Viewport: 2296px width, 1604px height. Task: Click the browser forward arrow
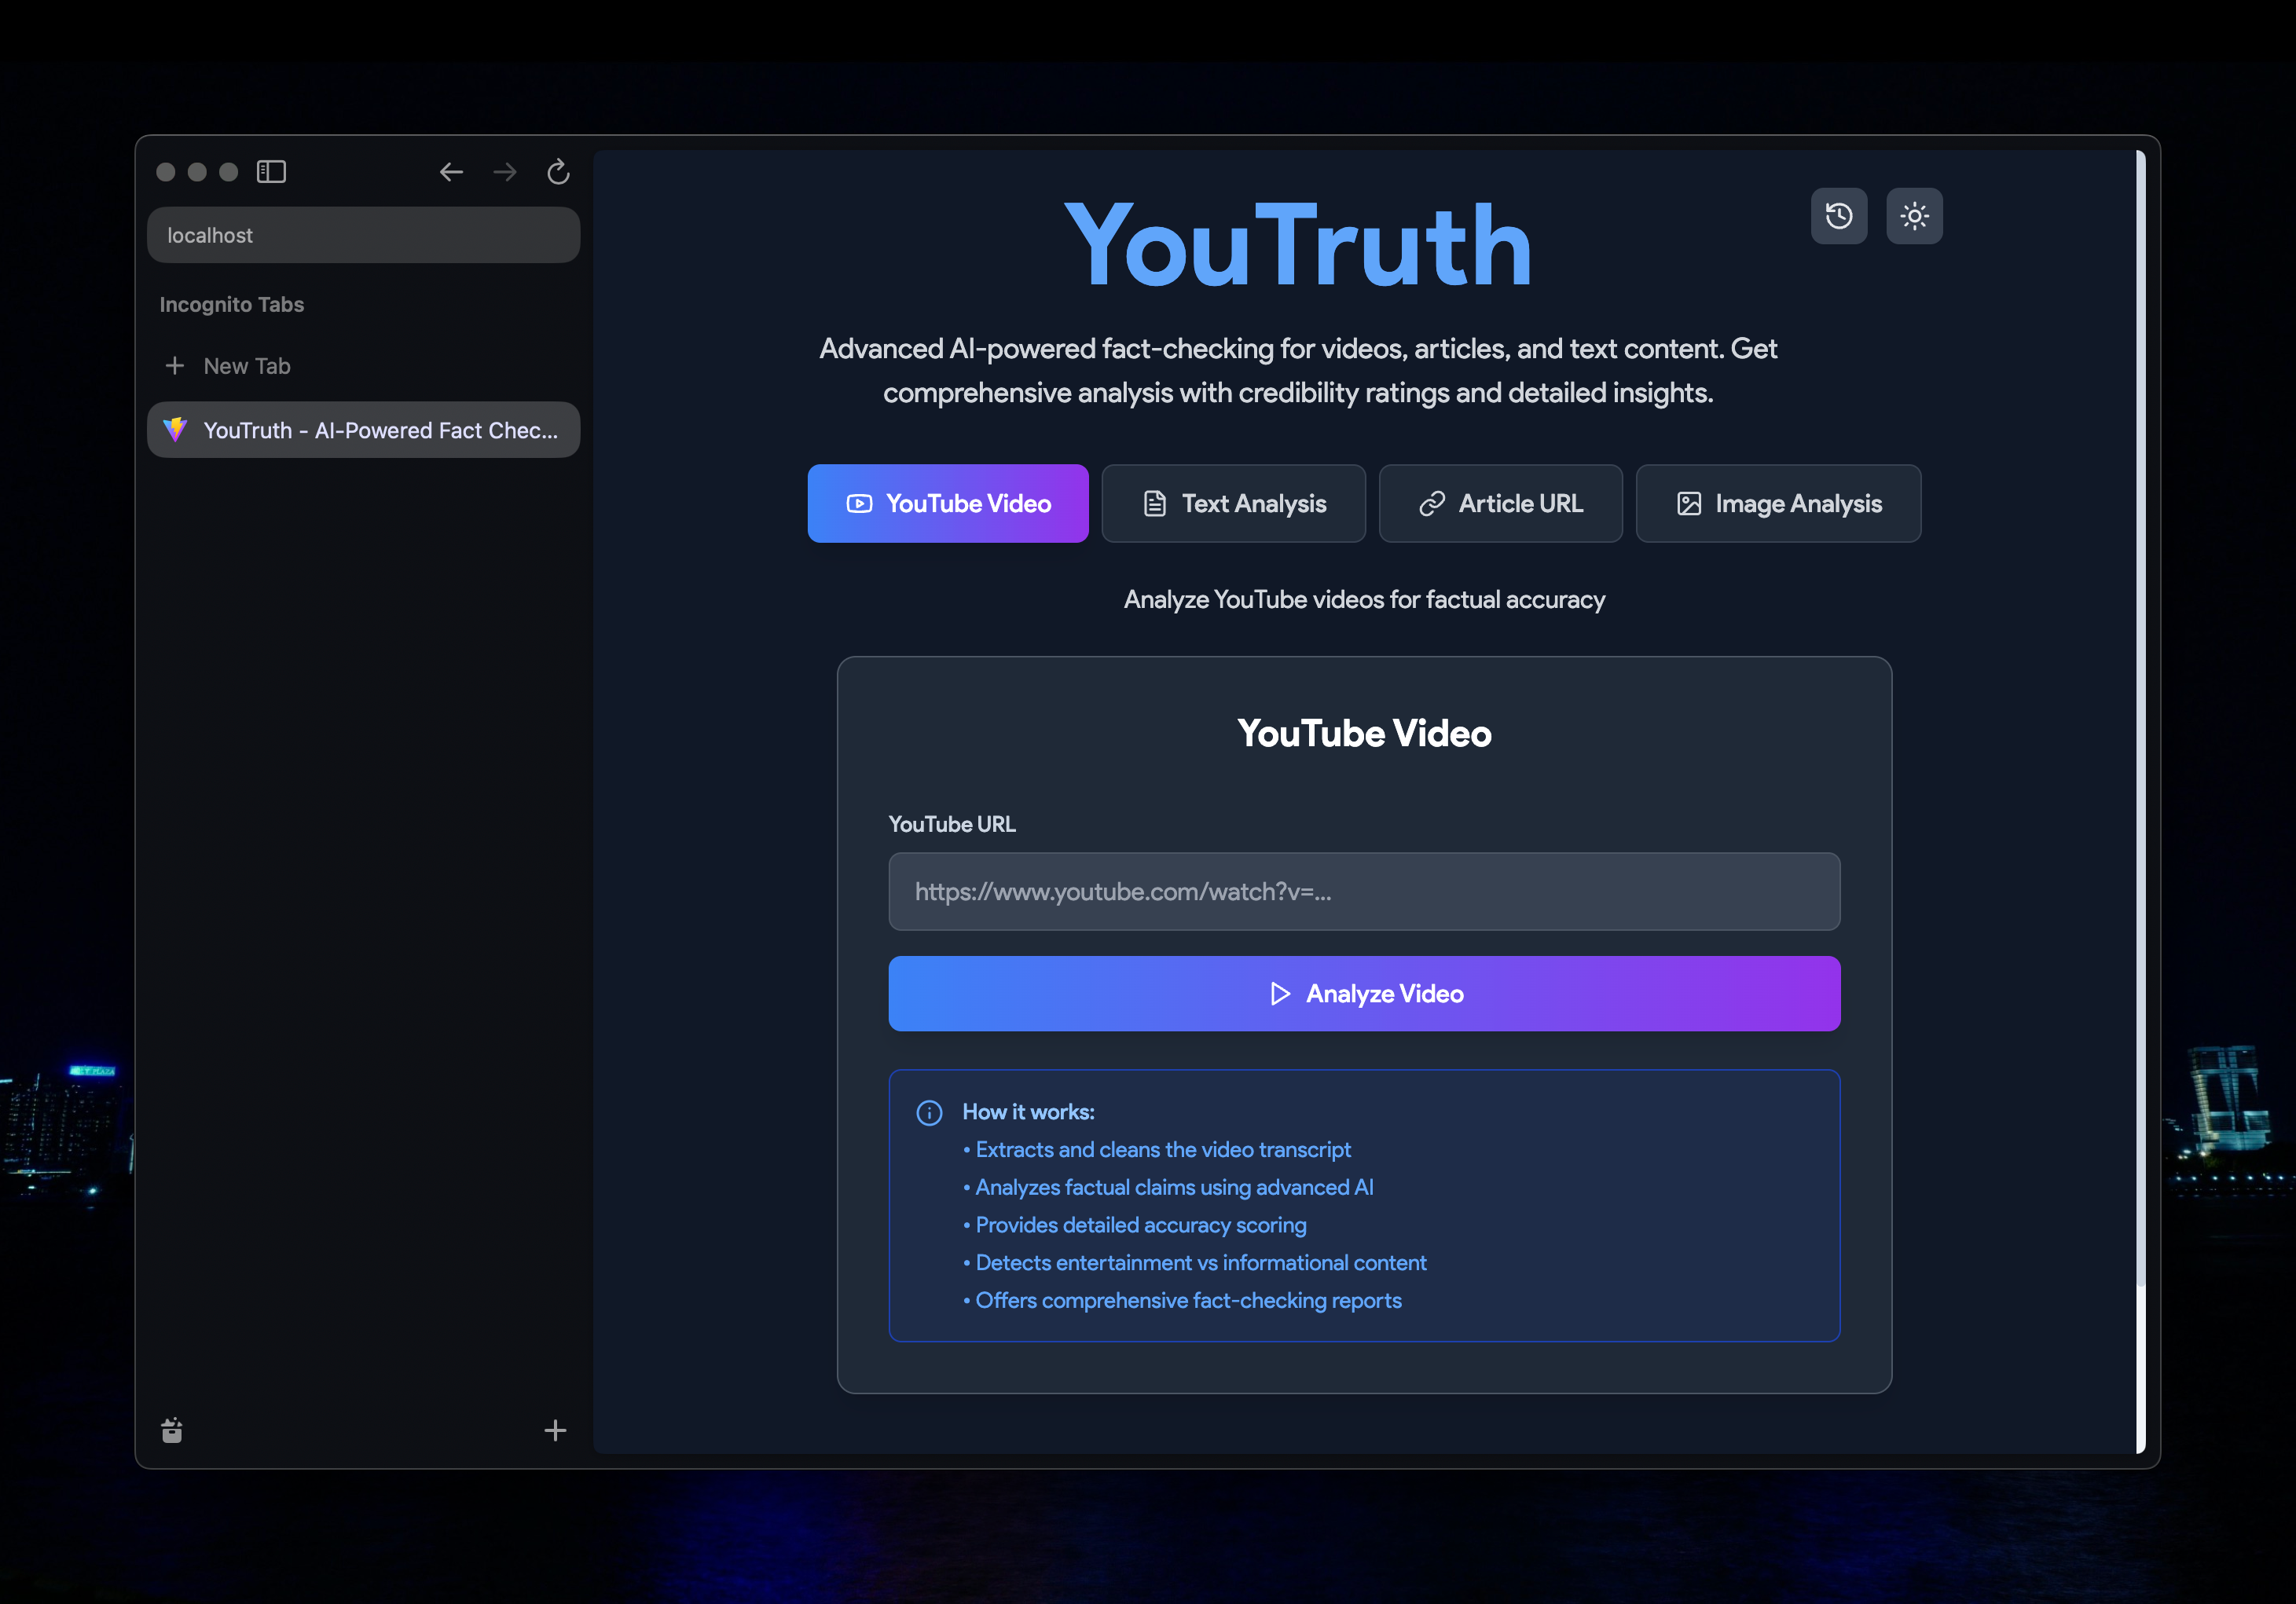(505, 172)
